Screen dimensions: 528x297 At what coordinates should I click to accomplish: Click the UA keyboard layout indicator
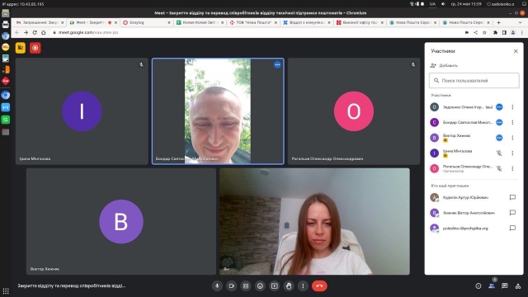(432, 4)
